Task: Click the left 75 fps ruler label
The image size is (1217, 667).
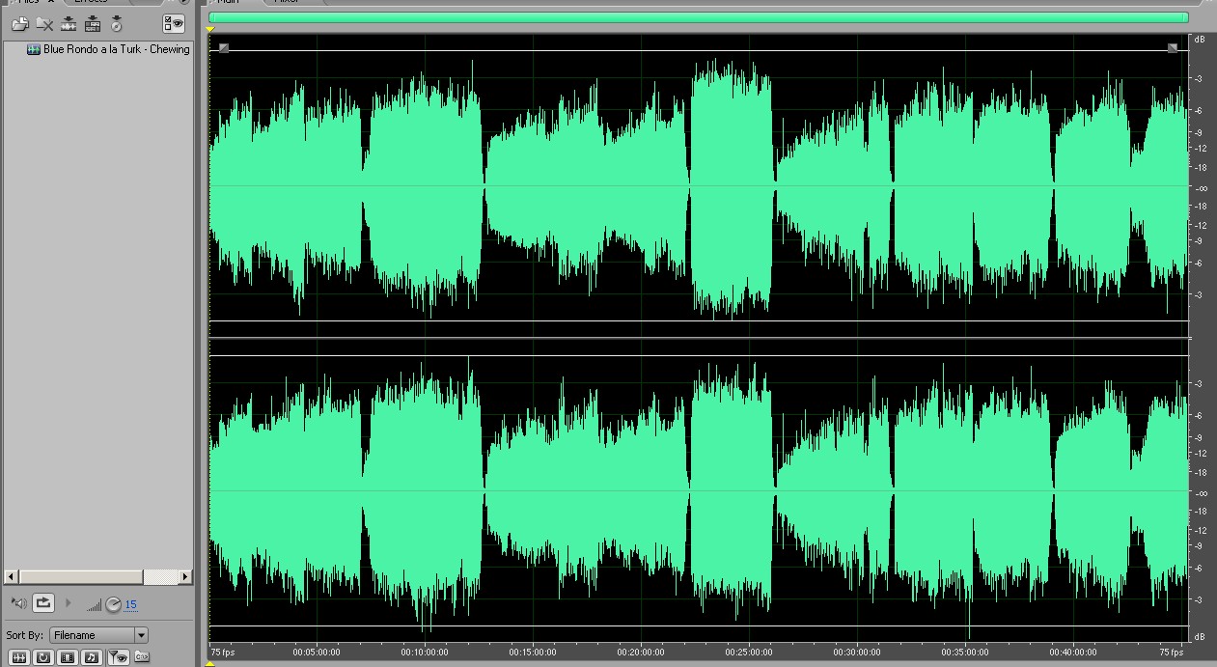Action: [x=223, y=653]
